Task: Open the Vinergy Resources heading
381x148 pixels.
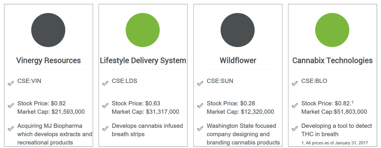Action: click(x=48, y=61)
